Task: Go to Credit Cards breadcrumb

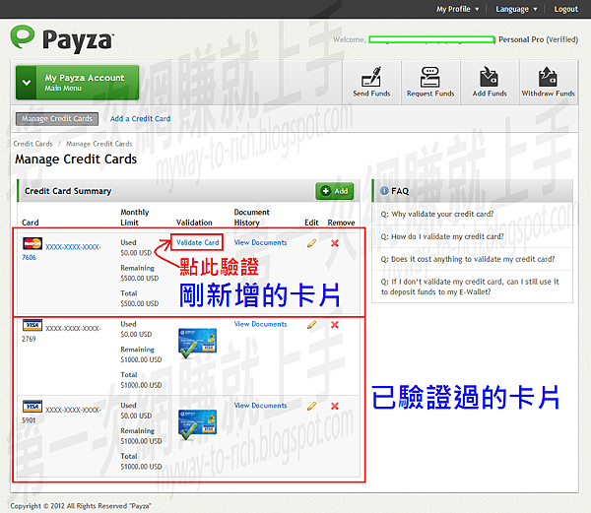Action: pyautogui.click(x=33, y=144)
